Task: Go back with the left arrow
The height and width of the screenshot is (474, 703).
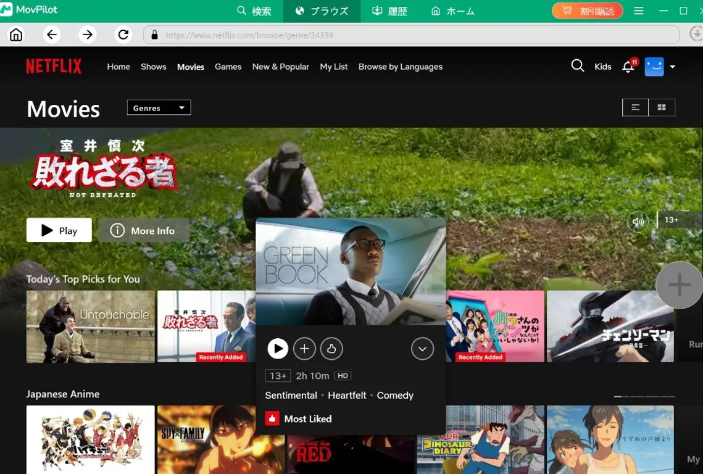Action: point(52,35)
